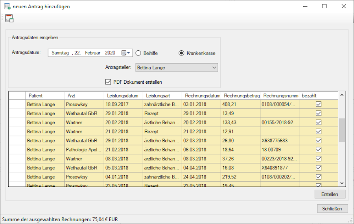
Task: Toggle PDF Dokument erstellen checkbox
Action: [x=108, y=82]
